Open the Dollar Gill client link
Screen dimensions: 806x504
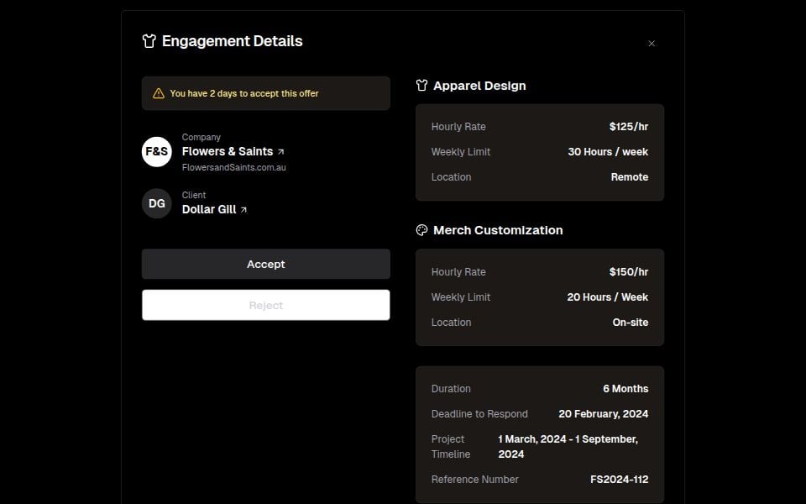pyautogui.click(x=209, y=209)
